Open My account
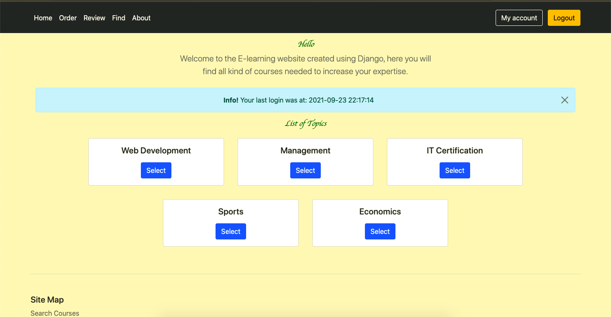The height and width of the screenshot is (317, 611). coord(519,18)
